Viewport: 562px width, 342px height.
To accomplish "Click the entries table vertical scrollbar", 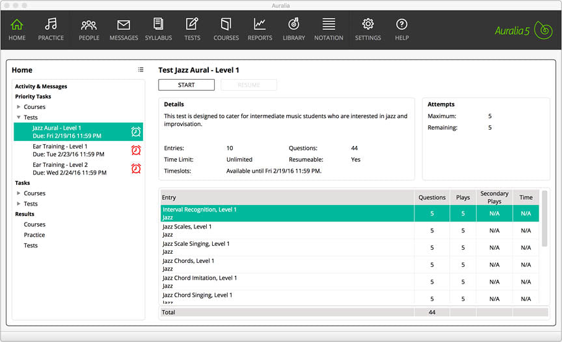I will 544,218.
